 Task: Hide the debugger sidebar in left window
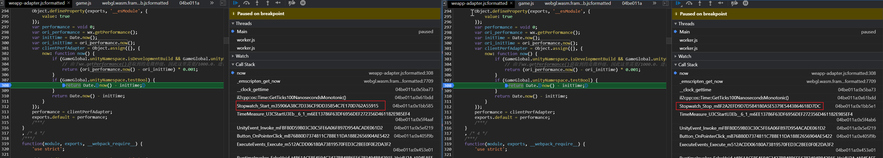coord(223,3)
